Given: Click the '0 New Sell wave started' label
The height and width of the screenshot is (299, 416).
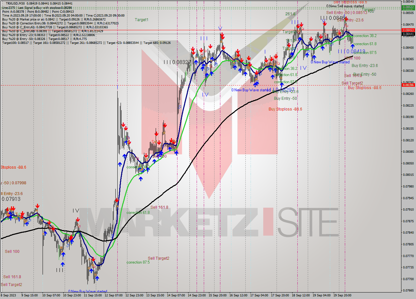Looking at the screenshot, I should click(345, 6).
